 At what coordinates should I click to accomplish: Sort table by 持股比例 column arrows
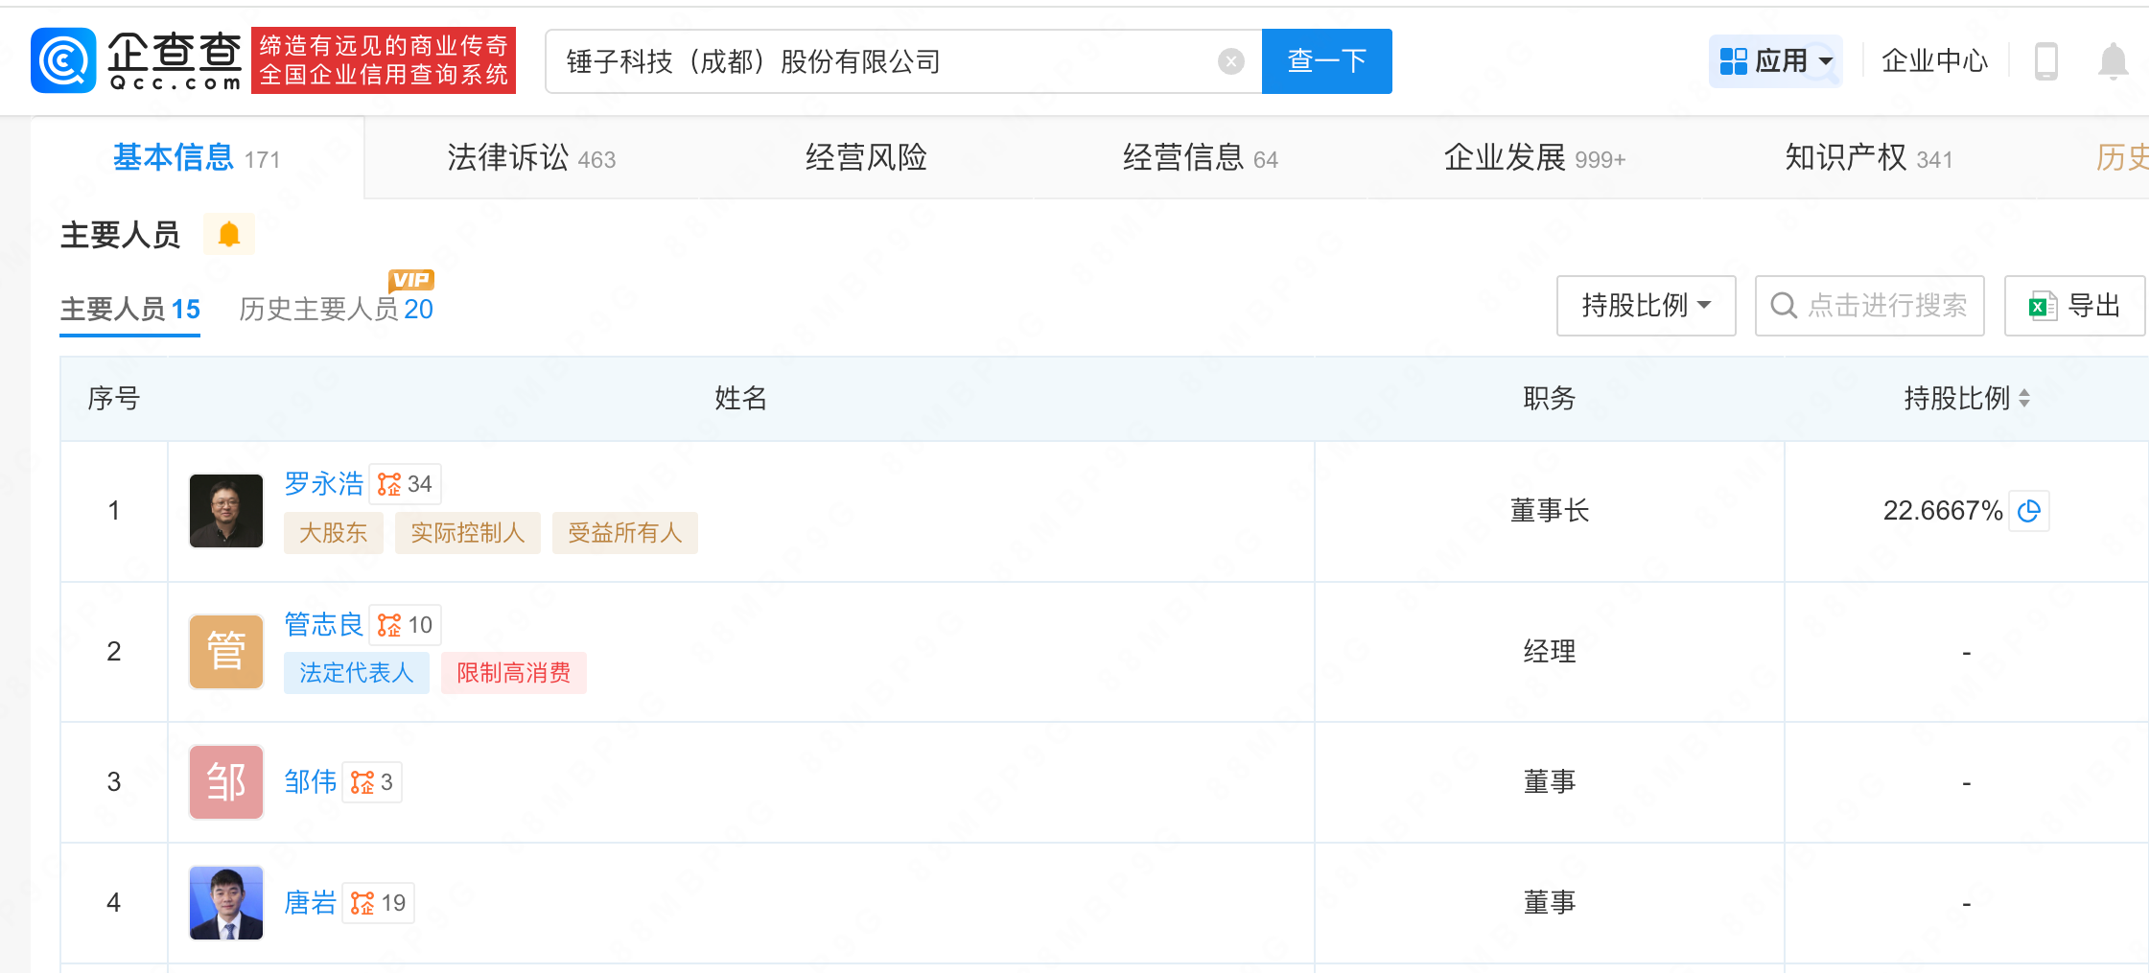[x=2023, y=399]
